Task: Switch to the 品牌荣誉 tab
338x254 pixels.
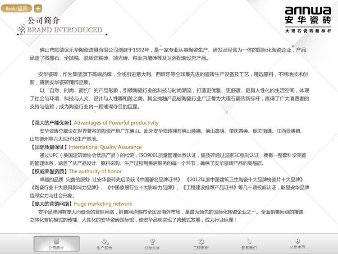Action: coord(152,244)
